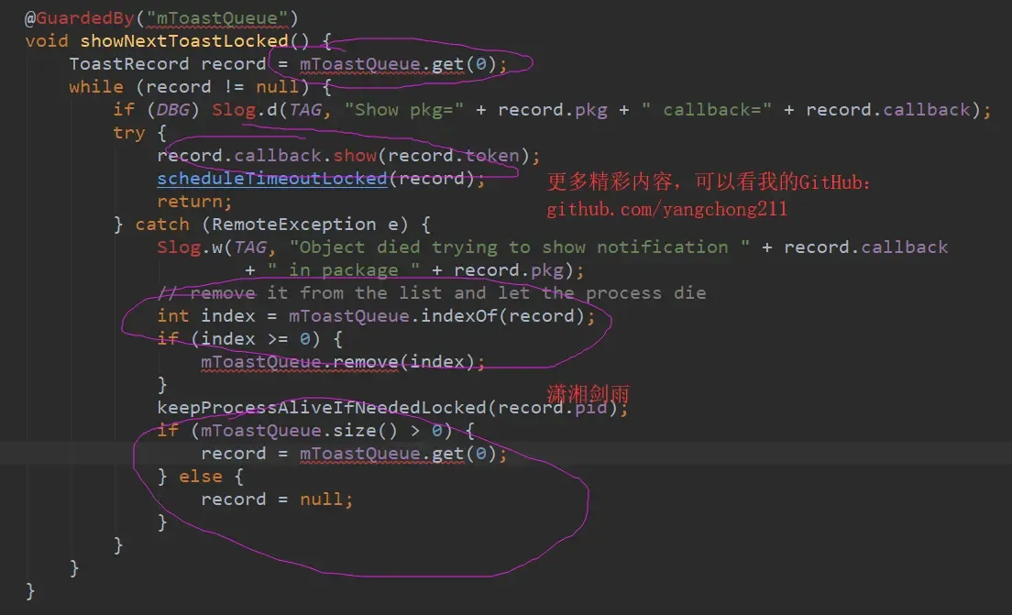
Task: Click the comment about removing from list
Action: (431, 293)
